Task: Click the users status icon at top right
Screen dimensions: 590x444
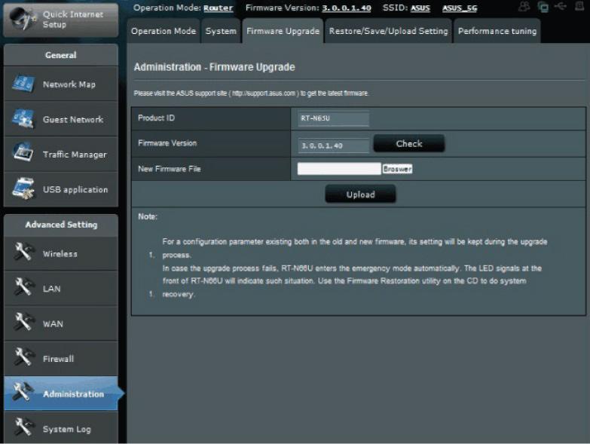Action: tap(524, 6)
